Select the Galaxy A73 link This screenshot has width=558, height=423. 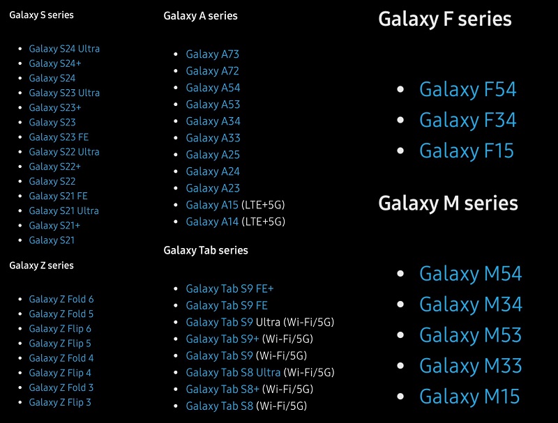[x=213, y=54]
